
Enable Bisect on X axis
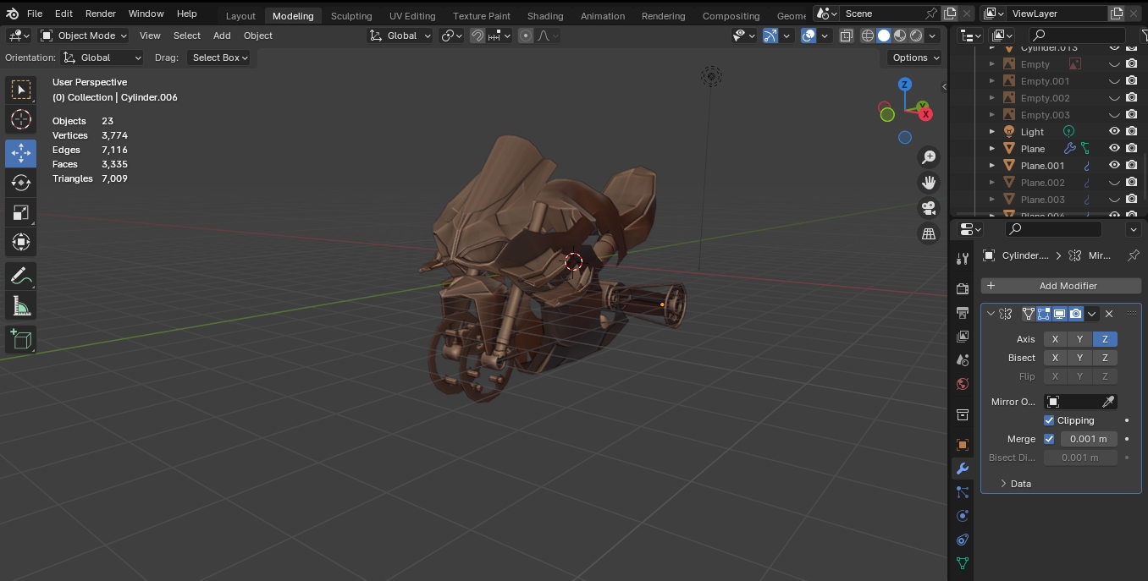tap(1055, 358)
